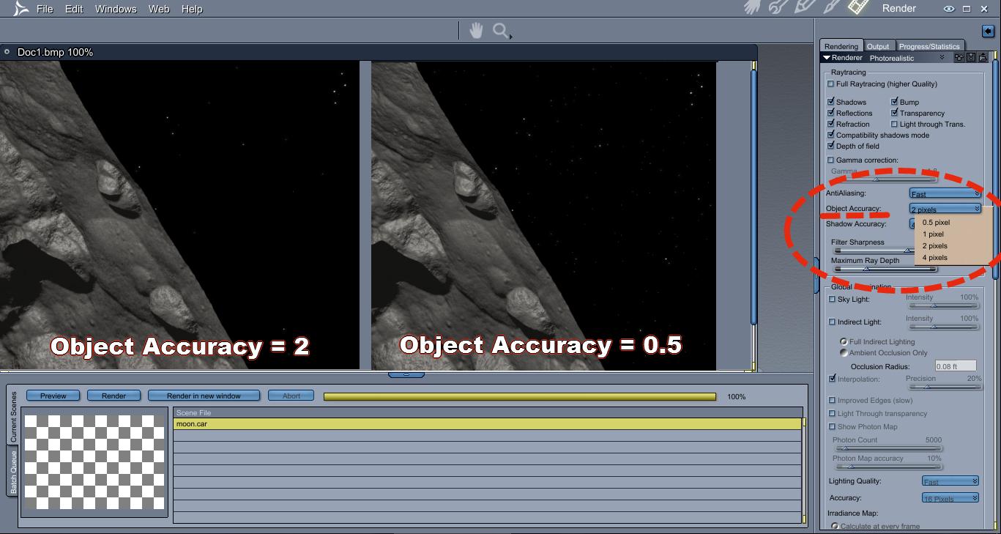The image size is (1001, 534).
Task: Choose the magnifier zoom tool
Action: click(502, 31)
